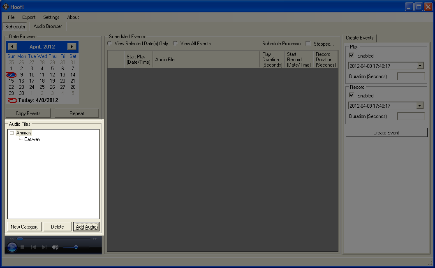This screenshot has width=435, height=268.
Task: Toggle Play Enabled checkbox
Action: [x=352, y=55]
